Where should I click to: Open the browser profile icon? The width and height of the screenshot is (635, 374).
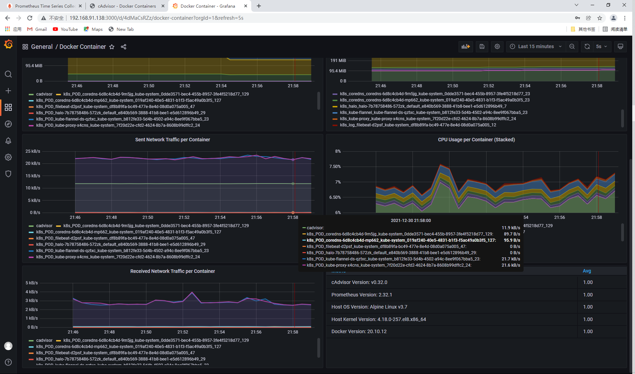tap(614, 18)
